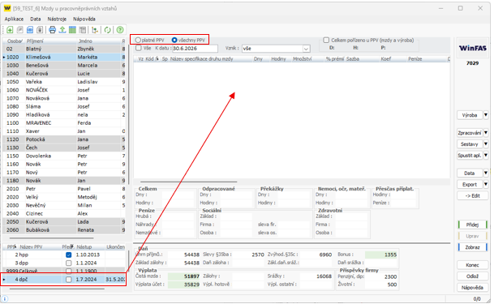Select employee row 1150 Dovolenka
This screenshot has height=304, width=494.
pyautogui.click(x=64, y=156)
